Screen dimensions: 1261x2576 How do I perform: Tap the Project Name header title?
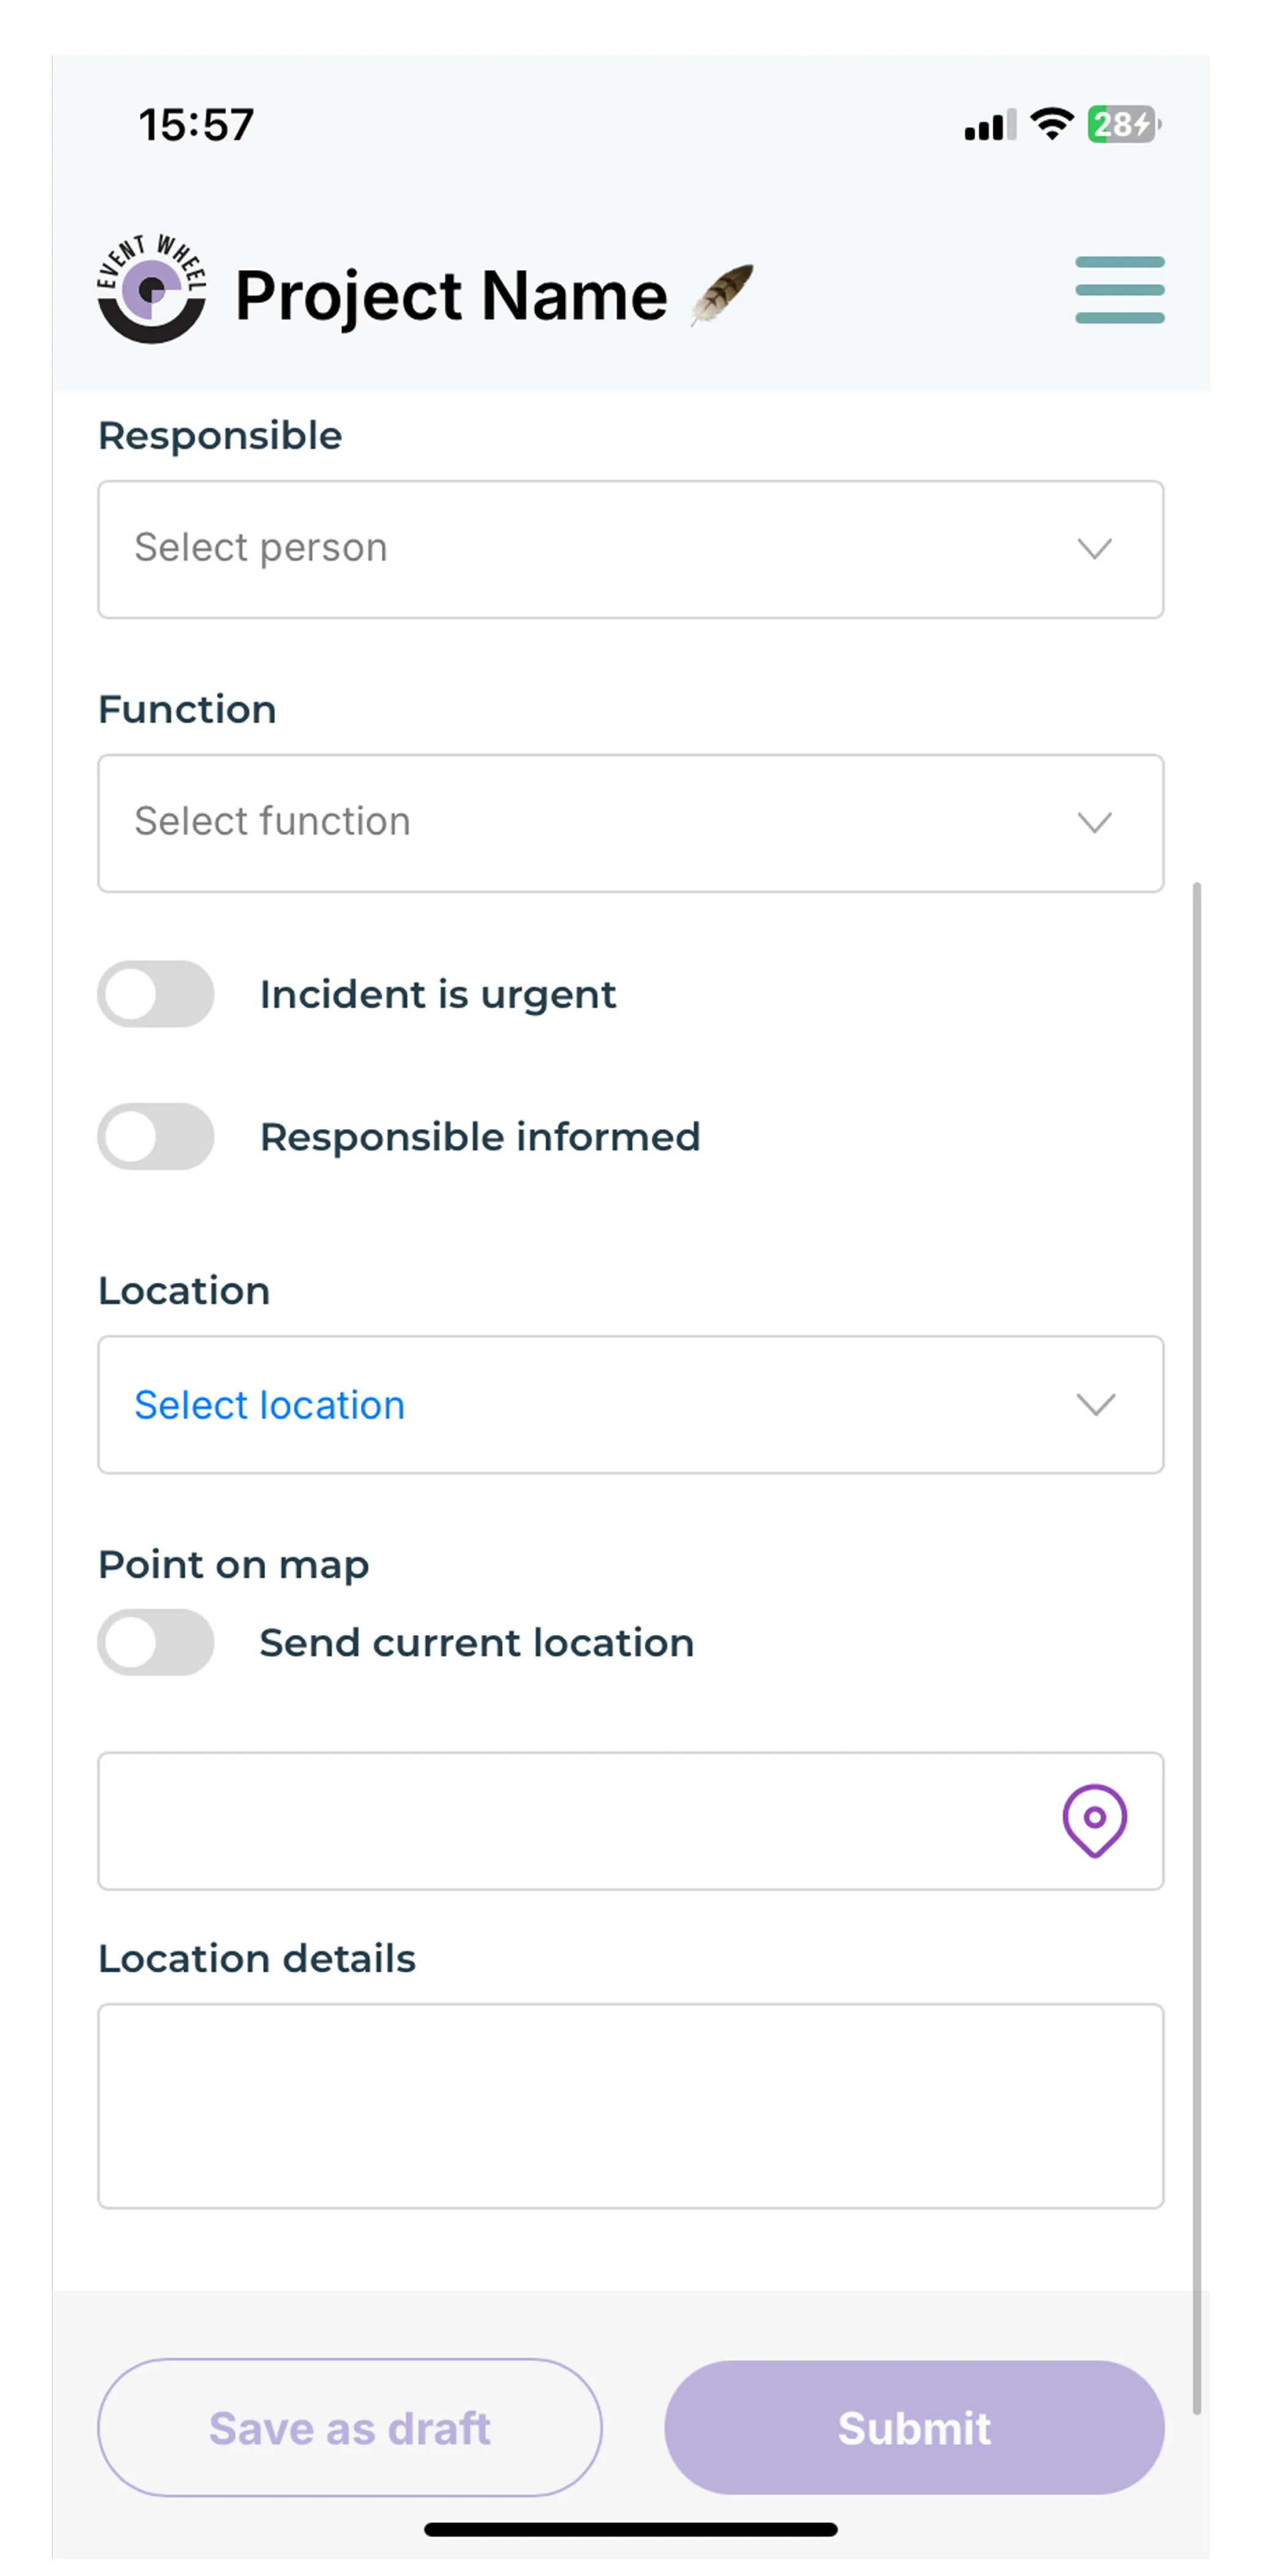click(451, 296)
